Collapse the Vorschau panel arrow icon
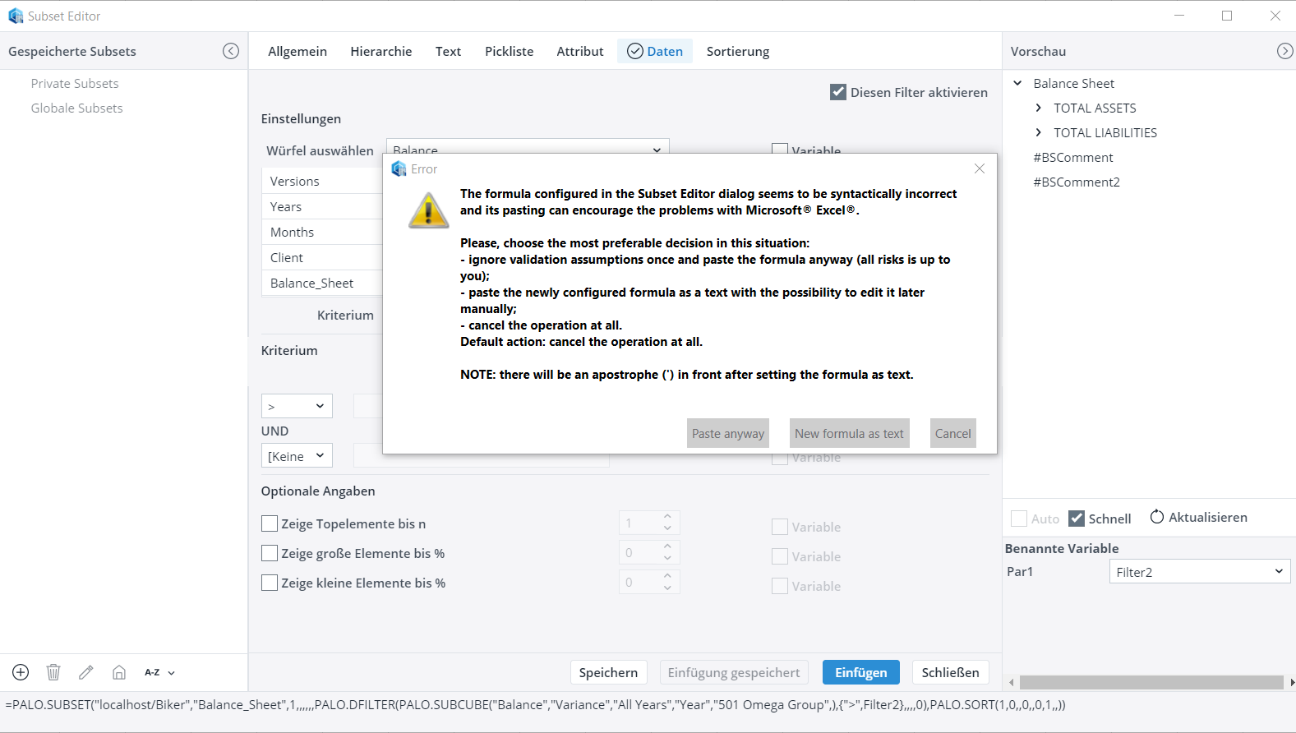The width and height of the screenshot is (1296, 733). tap(1284, 51)
